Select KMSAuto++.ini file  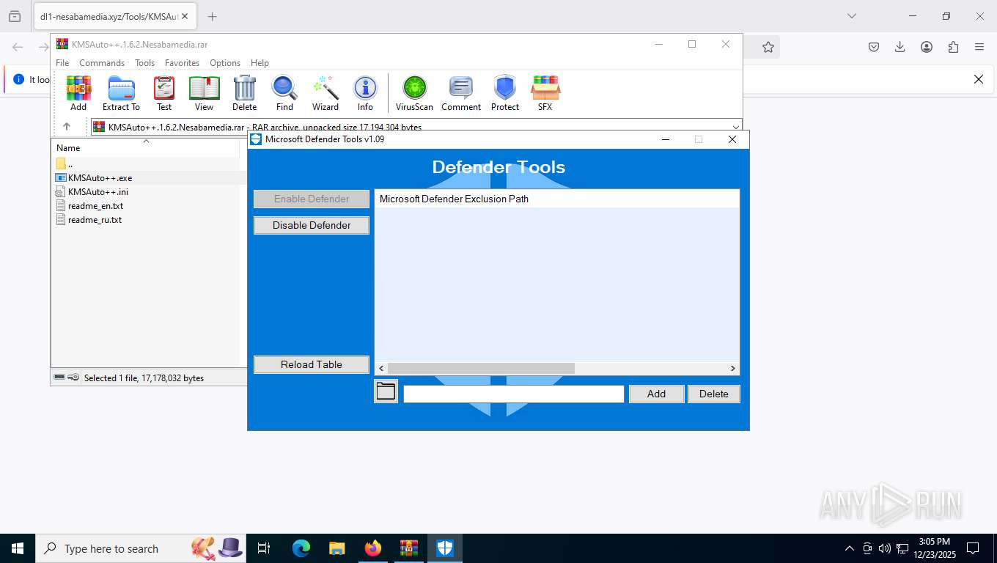[x=98, y=192]
